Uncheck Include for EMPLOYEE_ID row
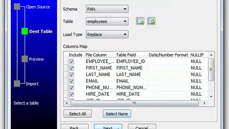Viewport: 229px width, 129px height. pyautogui.click(x=72, y=61)
